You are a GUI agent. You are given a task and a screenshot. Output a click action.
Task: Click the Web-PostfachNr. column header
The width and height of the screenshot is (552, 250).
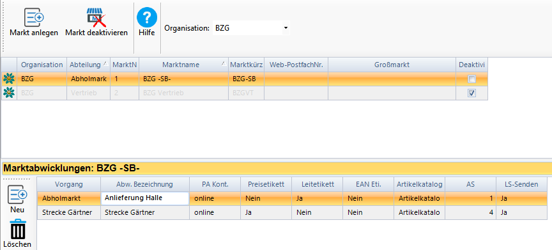296,65
